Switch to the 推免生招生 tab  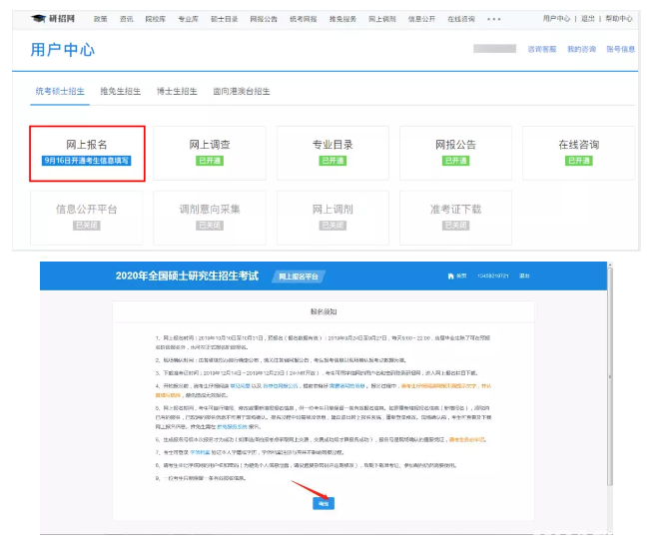120,92
